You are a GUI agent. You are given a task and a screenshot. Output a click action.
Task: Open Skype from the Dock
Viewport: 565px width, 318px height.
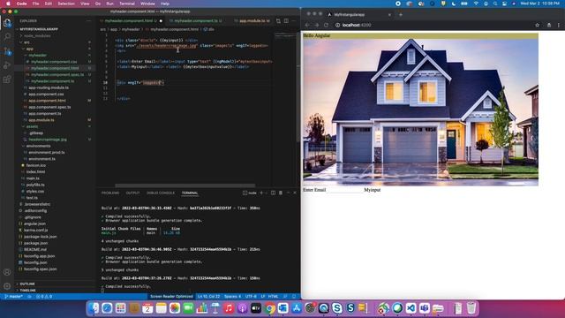coord(337,308)
